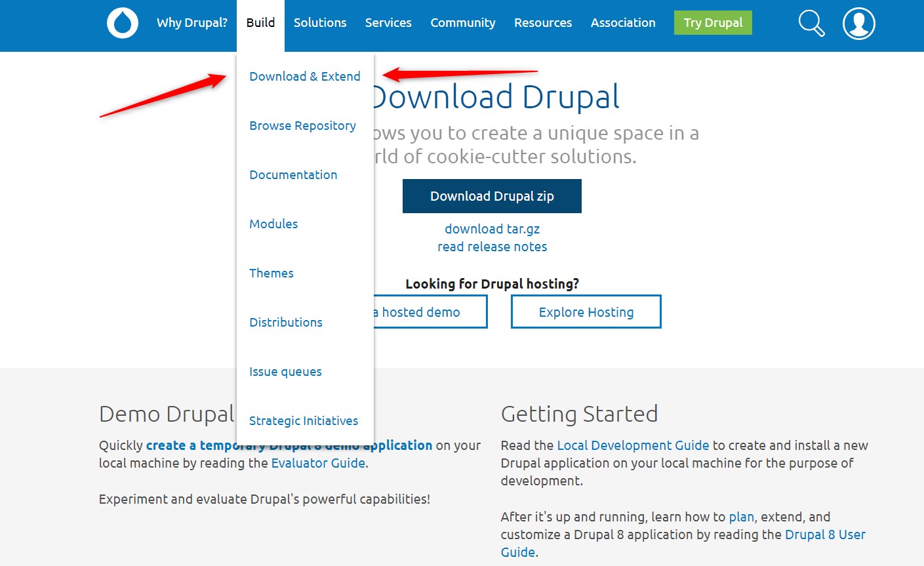Click the Demo Drupal heading
The image size is (924, 566).
tap(167, 414)
